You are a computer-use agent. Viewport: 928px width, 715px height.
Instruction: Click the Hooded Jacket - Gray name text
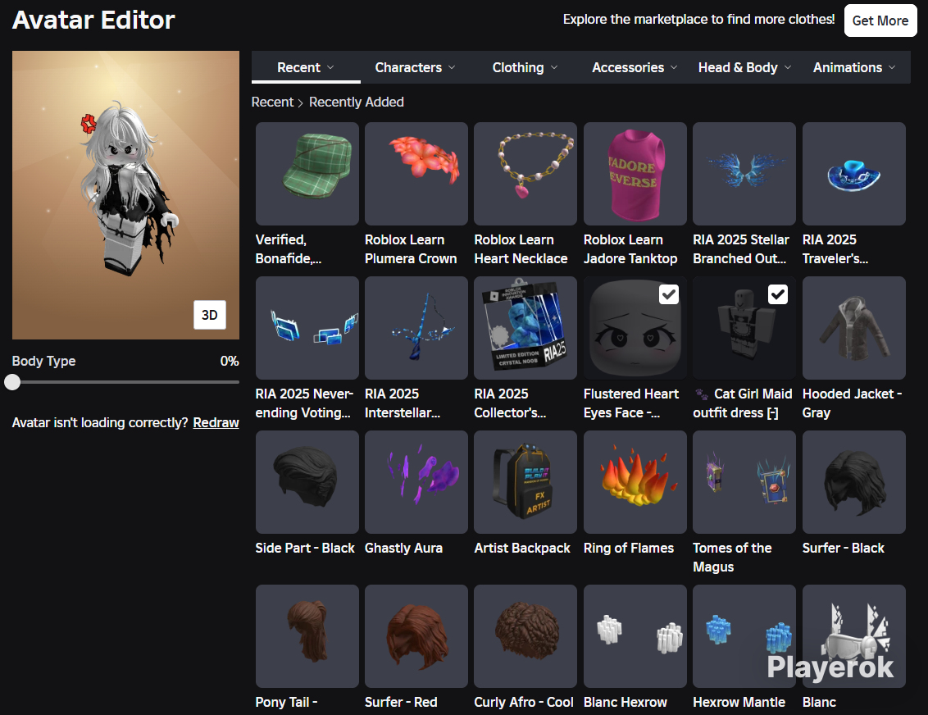[853, 403]
